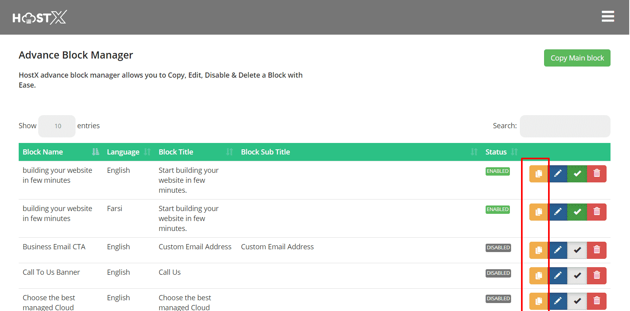
Task: Open the hamburger menu in the header
Action: tap(608, 17)
